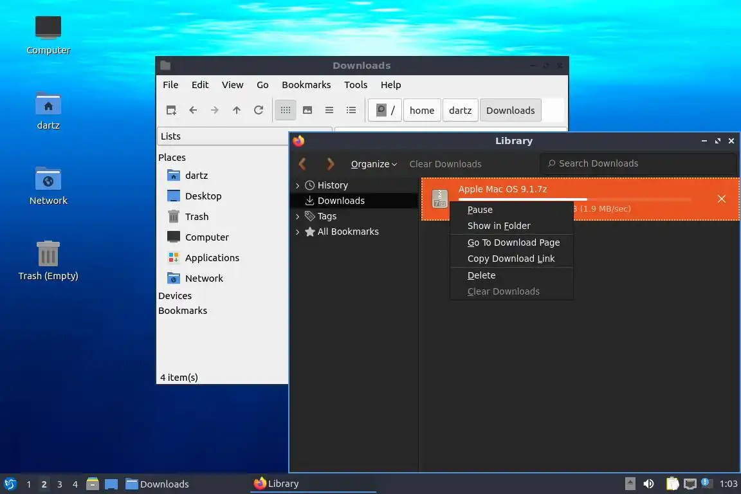Click Library back arrow
The height and width of the screenshot is (494, 741).
point(302,164)
